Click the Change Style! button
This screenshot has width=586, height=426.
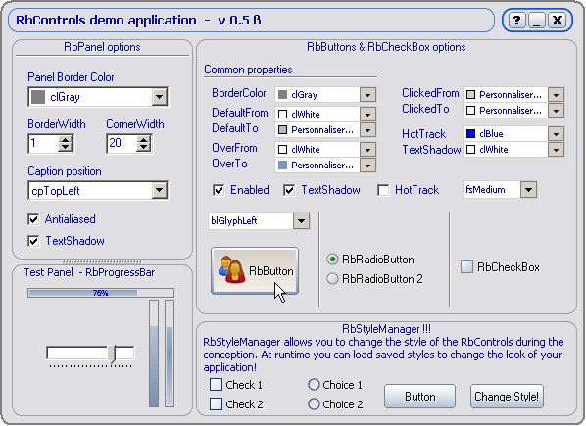click(507, 397)
